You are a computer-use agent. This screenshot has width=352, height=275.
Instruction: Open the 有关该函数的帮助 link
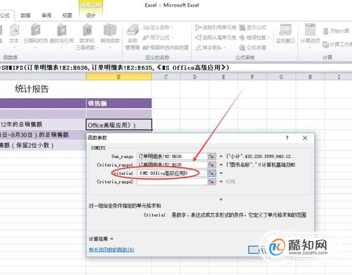click(111, 250)
